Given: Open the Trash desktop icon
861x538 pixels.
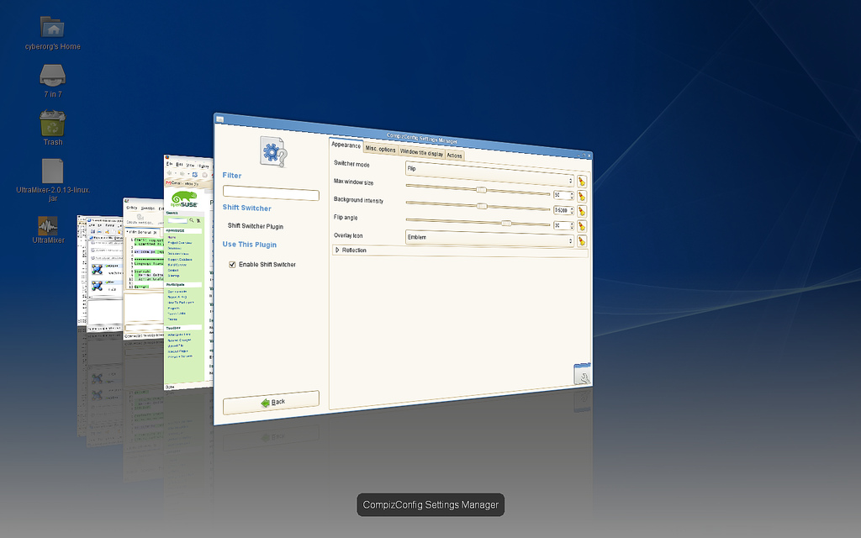Looking at the screenshot, I should (x=53, y=124).
